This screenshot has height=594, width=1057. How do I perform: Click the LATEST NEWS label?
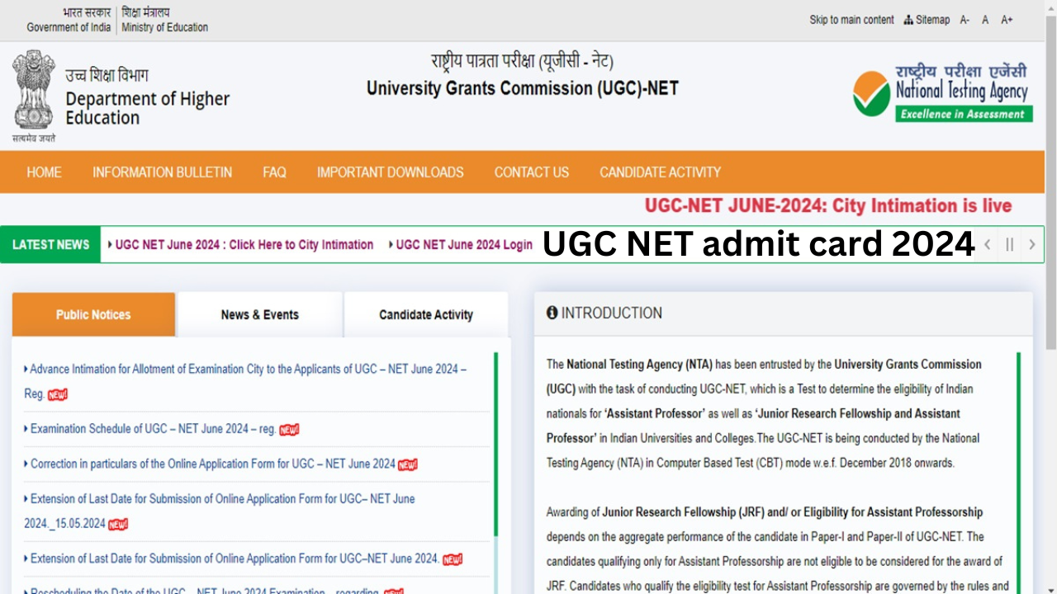tap(51, 244)
